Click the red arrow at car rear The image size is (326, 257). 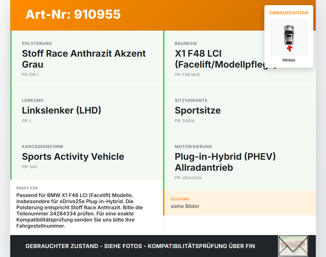coord(290,48)
